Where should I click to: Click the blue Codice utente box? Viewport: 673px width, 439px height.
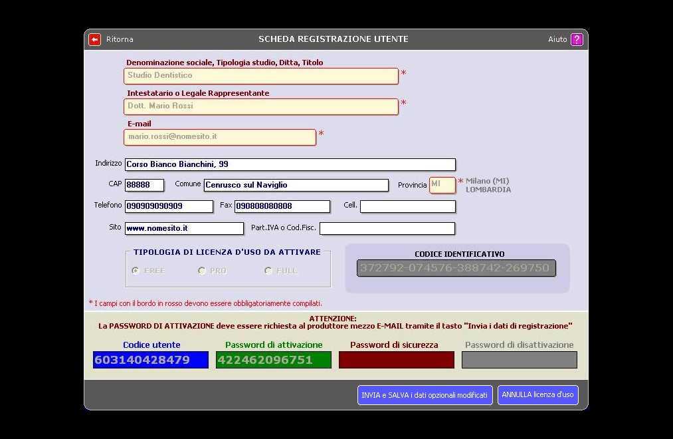(151, 360)
